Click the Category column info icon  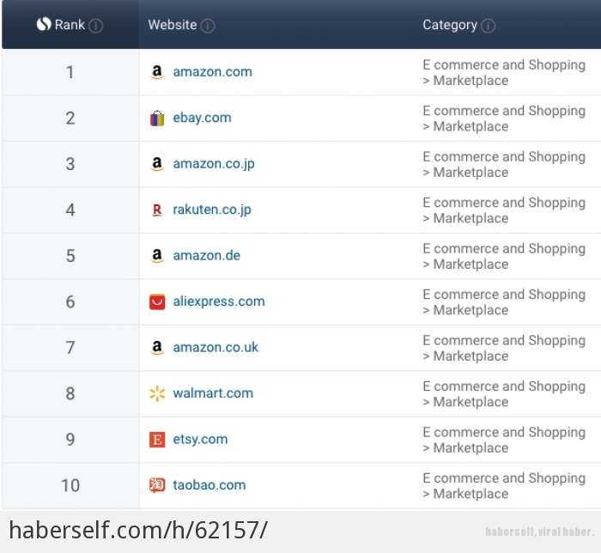pos(488,26)
